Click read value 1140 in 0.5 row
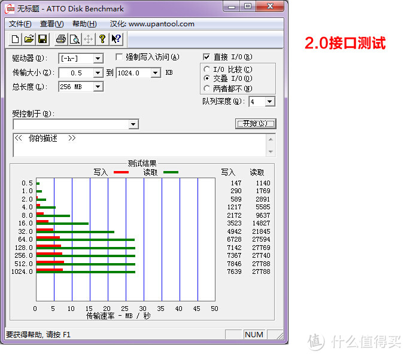The width and height of the screenshot is (407, 357). click(263, 183)
